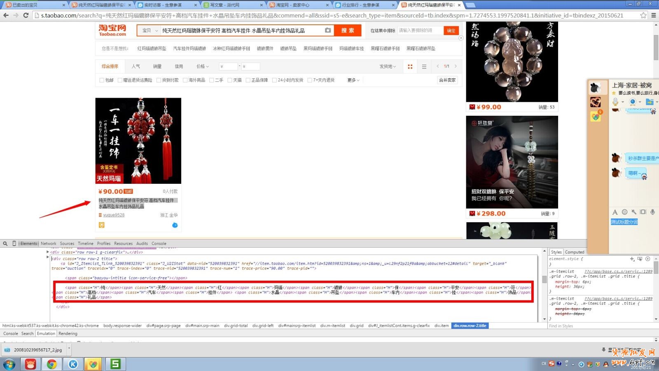This screenshot has height=371, width=659.
Task: Click the minimum price input field
Action: click(228, 66)
